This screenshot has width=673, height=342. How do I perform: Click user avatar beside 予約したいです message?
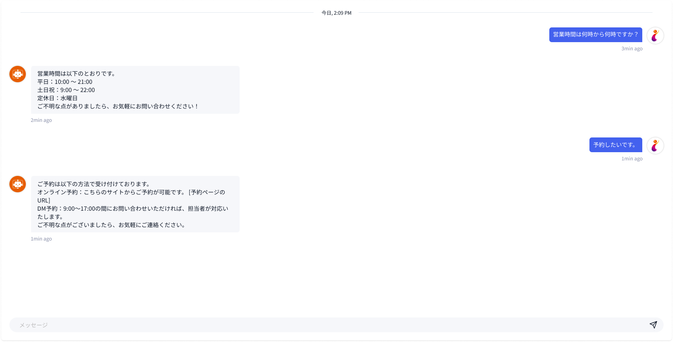(655, 146)
